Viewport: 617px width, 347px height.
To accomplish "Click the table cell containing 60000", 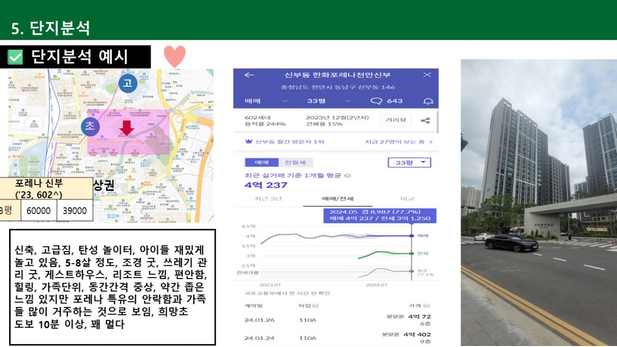I will (39, 210).
